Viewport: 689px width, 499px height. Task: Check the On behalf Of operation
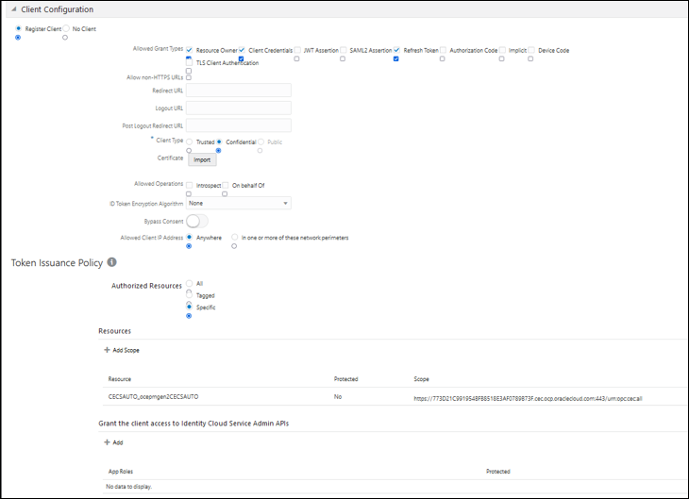tap(226, 186)
